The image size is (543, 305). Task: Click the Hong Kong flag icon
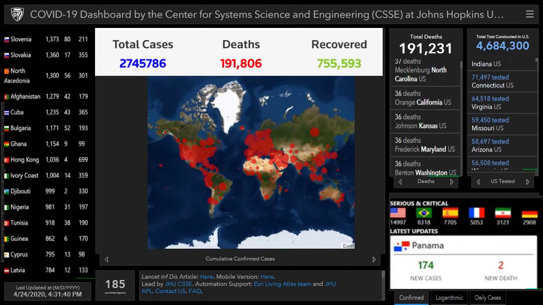click(x=6, y=160)
